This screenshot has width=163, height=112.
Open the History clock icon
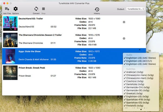(x=97, y=9)
